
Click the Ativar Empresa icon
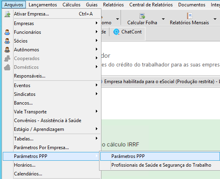click(x=7, y=14)
